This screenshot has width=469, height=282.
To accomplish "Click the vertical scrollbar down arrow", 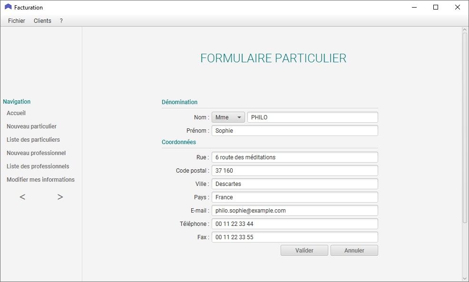I will coord(465,278).
